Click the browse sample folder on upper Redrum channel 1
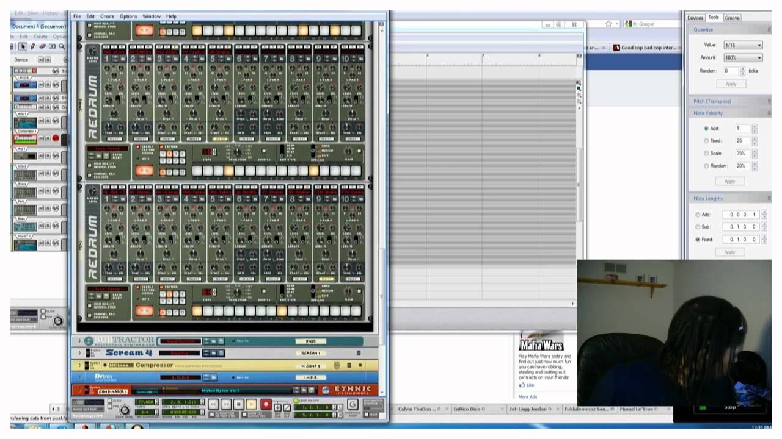Image resolution: width=782 pixels, height=439 pixels. point(122,59)
